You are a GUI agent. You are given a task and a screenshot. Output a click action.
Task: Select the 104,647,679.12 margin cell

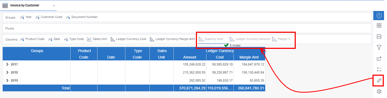tap(249, 64)
